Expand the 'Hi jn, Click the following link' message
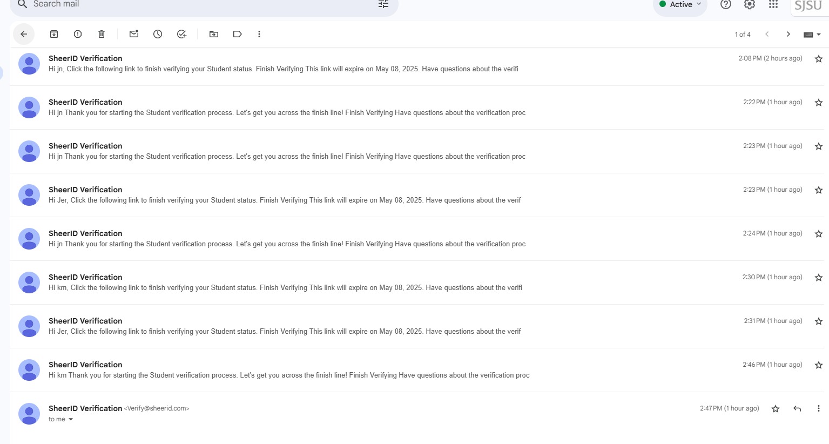The image size is (829, 444). coord(284,69)
